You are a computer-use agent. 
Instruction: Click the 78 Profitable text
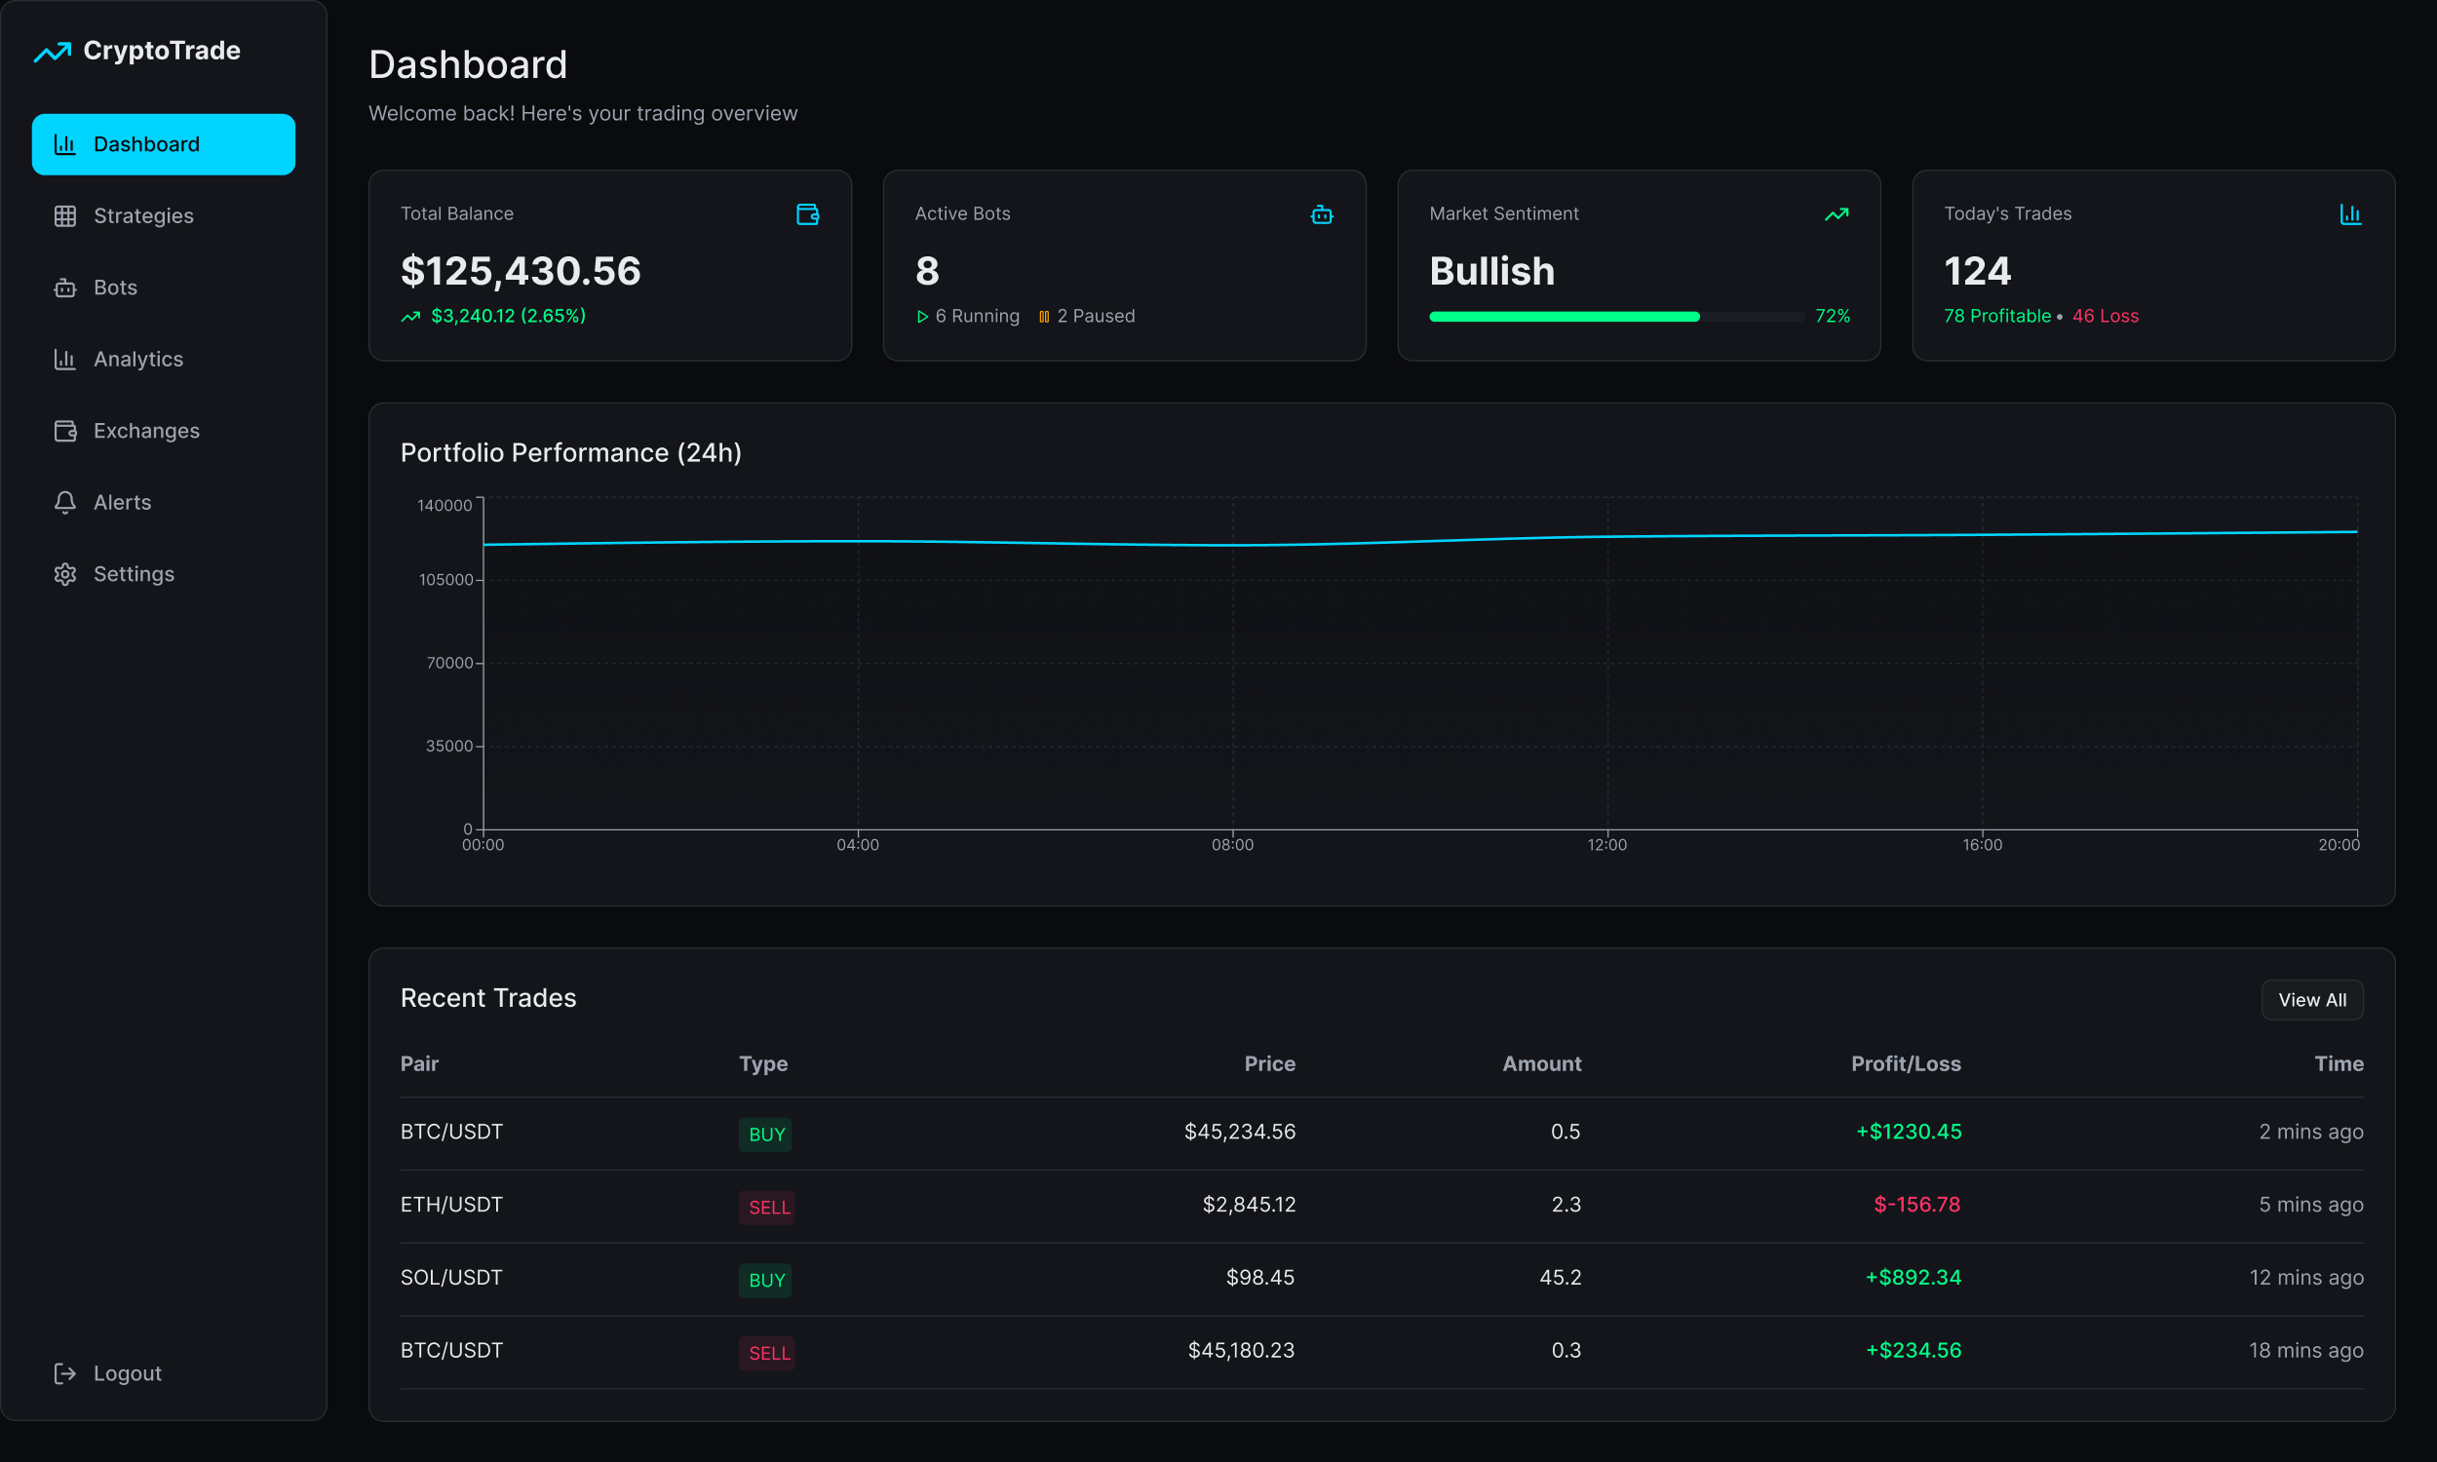point(1996,316)
